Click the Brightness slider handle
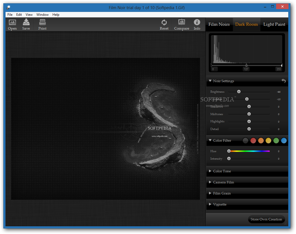This screenshot has height=234, width=296. (239, 92)
